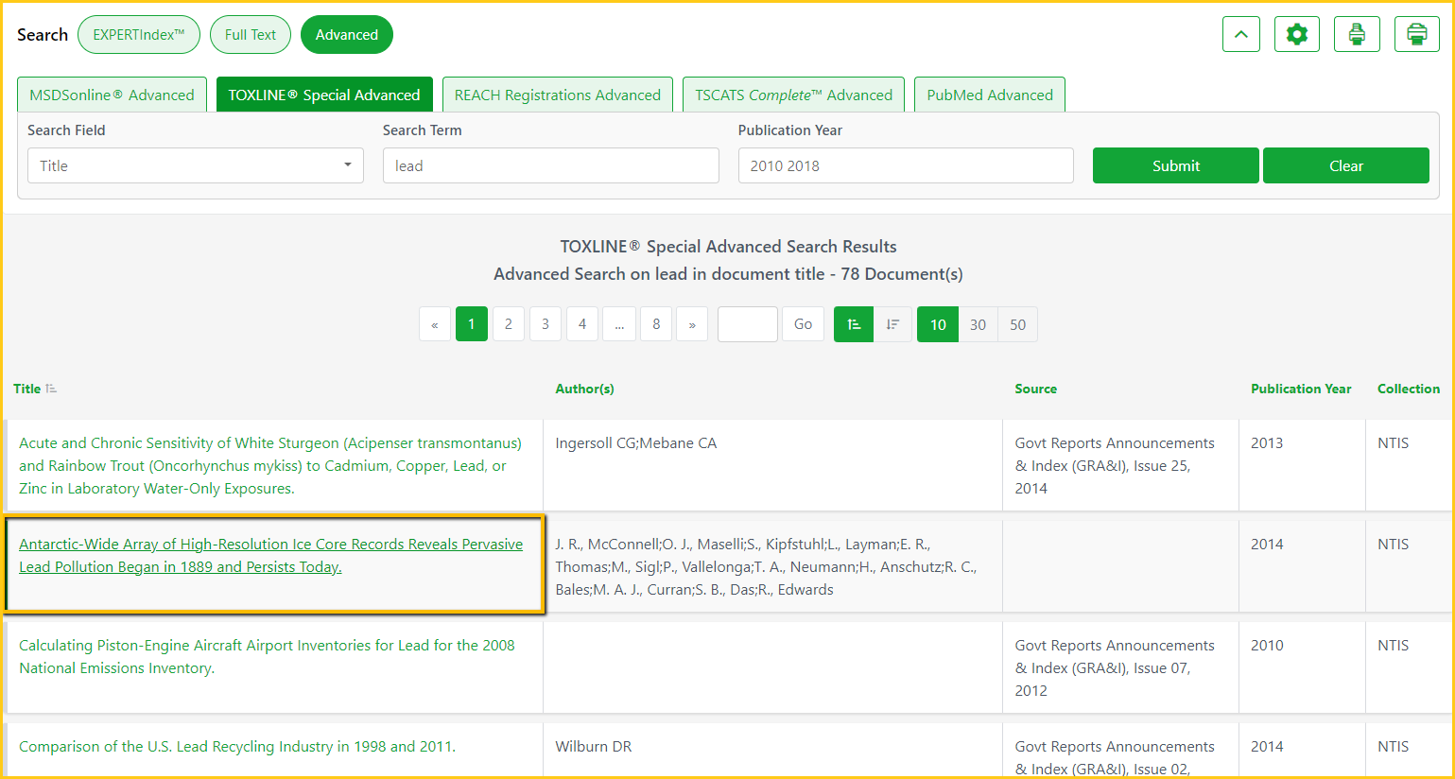Click the Publication Year input field
The width and height of the screenshot is (1455, 779).
(x=905, y=165)
